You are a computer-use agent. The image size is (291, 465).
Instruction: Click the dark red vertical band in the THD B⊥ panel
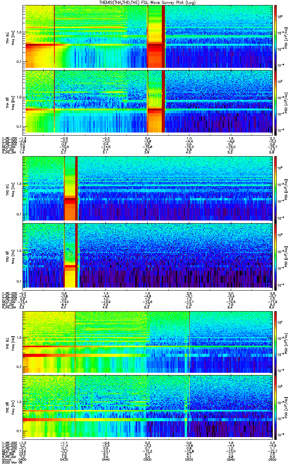pos(76,188)
